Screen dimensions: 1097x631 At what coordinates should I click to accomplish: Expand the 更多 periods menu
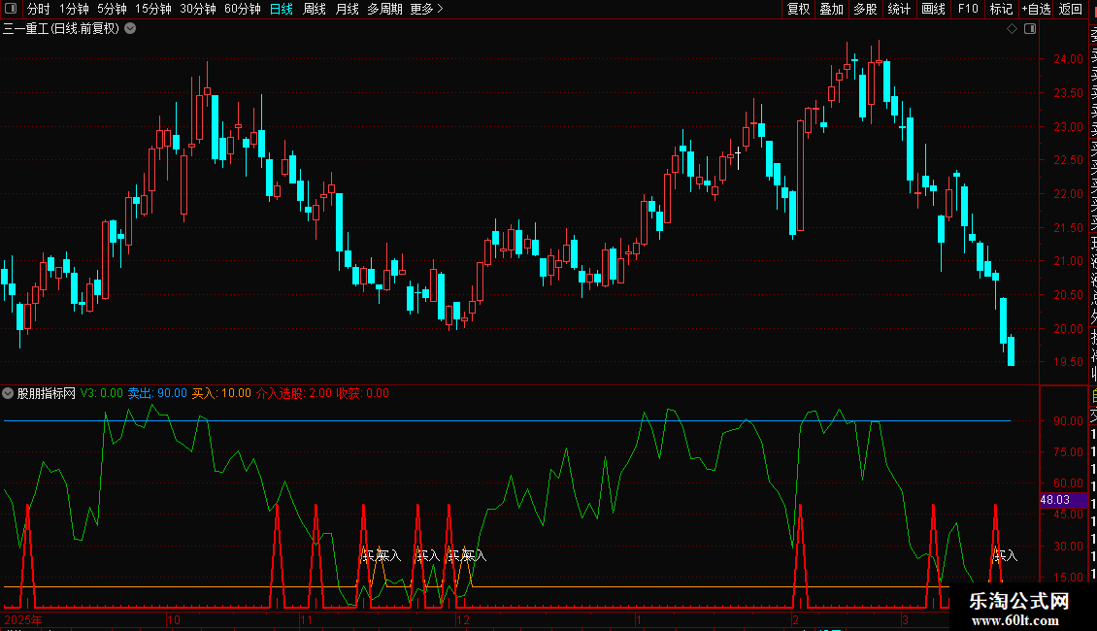click(x=427, y=9)
